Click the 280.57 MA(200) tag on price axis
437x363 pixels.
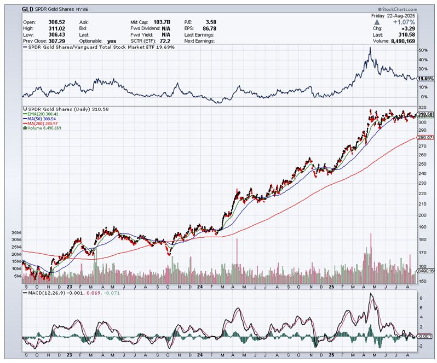[426, 137]
